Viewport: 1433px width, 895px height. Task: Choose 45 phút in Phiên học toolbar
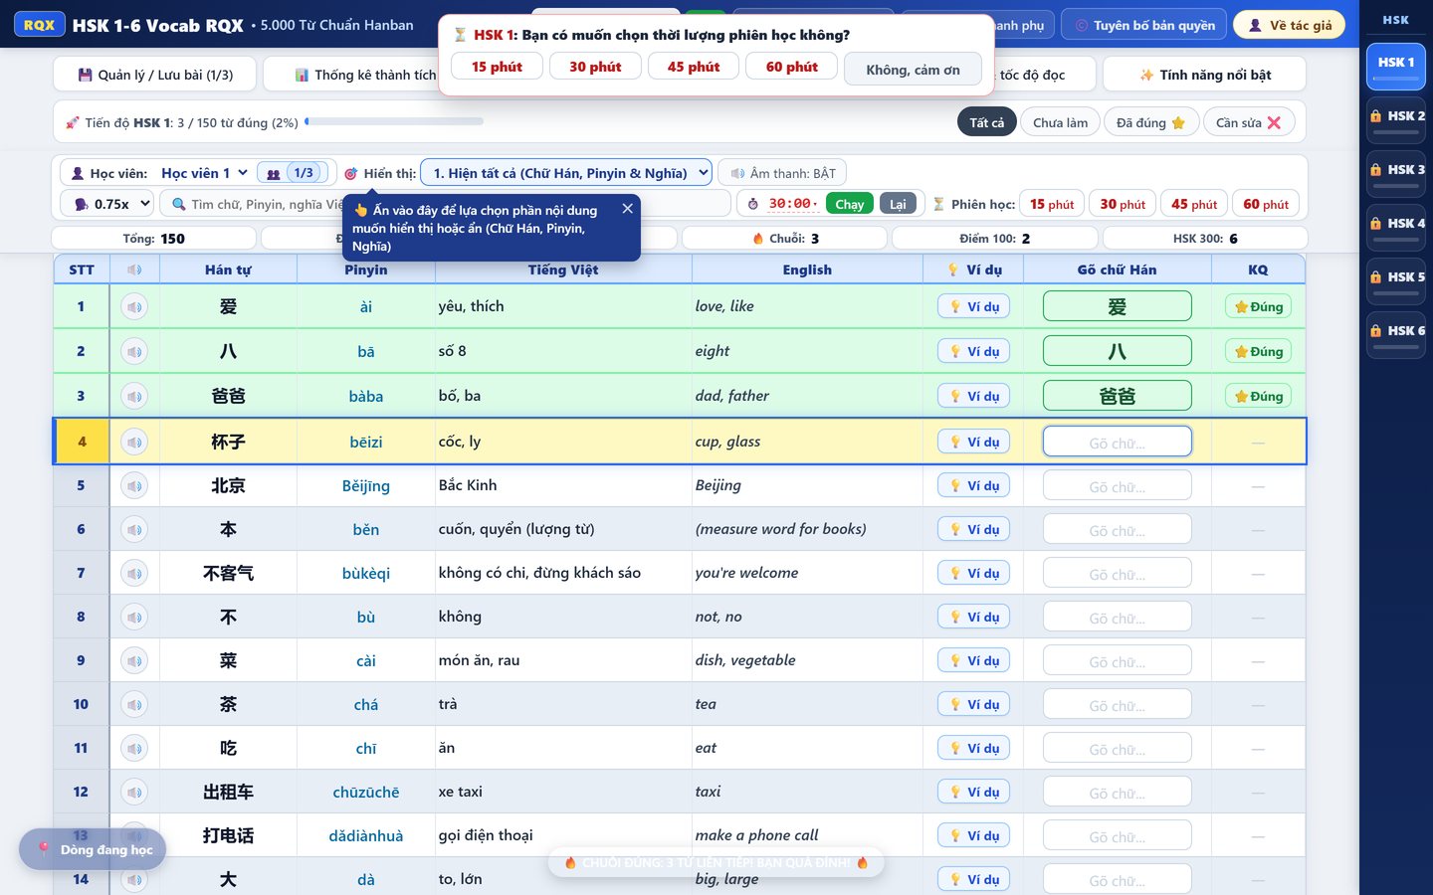pyautogui.click(x=1194, y=204)
